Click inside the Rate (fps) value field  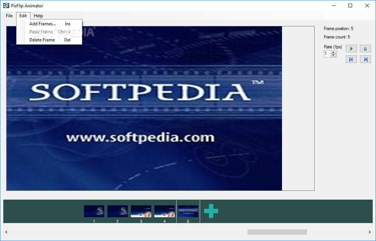(327, 54)
